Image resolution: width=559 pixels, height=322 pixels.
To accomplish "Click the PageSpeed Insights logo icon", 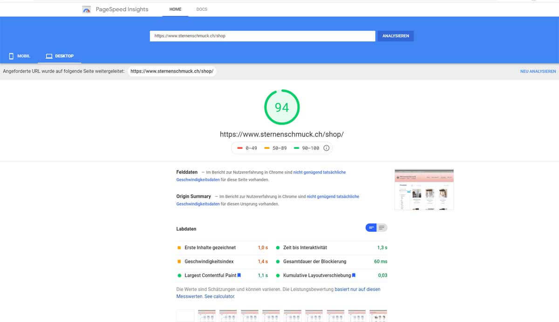I will [x=86, y=9].
